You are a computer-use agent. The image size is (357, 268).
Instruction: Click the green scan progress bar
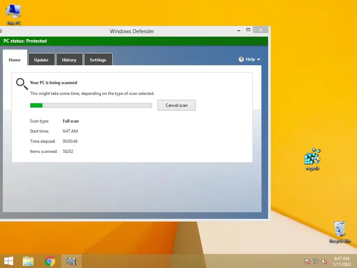point(91,105)
